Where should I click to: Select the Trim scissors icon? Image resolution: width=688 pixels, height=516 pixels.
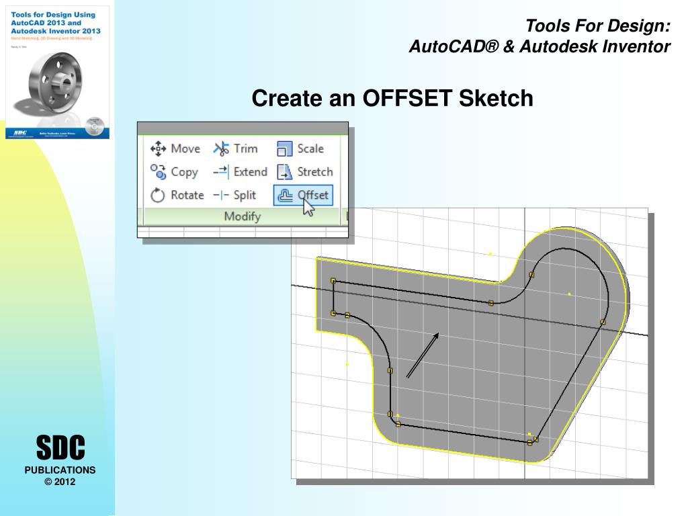pos(221,148)
